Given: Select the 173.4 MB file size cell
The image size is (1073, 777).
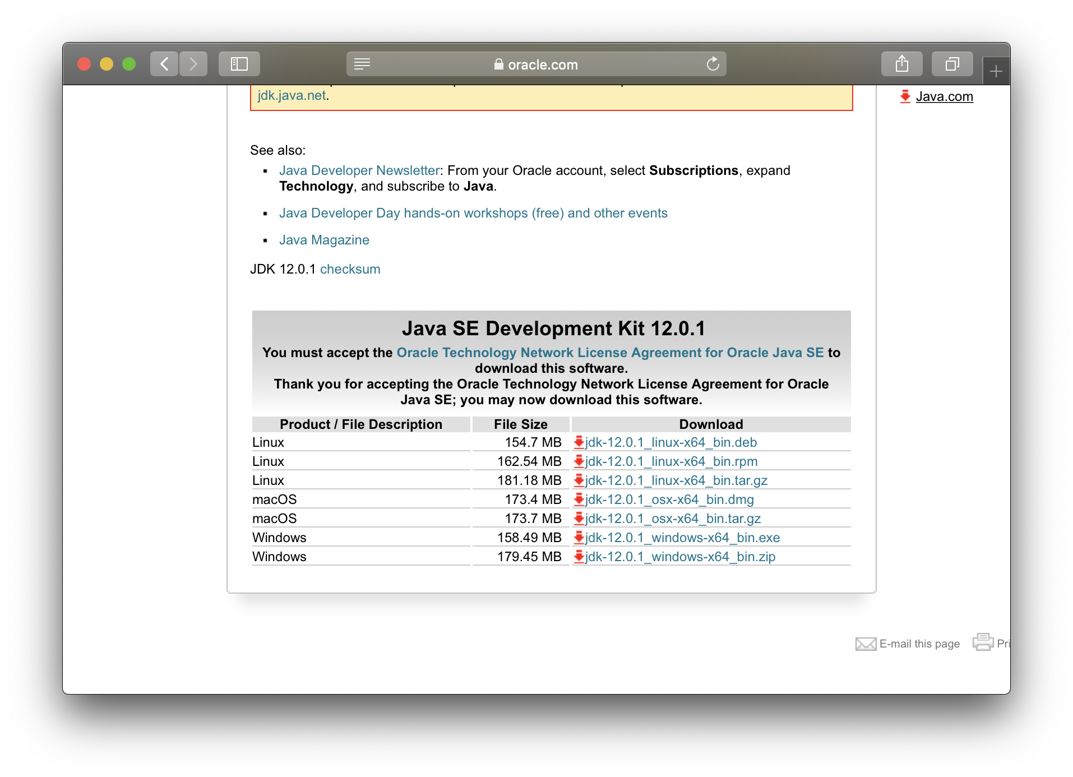Looking at the screenshot, I should pyautogui.click(x=521, y=499).
